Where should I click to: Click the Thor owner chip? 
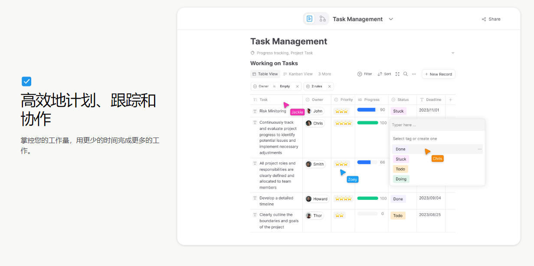(x=315, y=215)
